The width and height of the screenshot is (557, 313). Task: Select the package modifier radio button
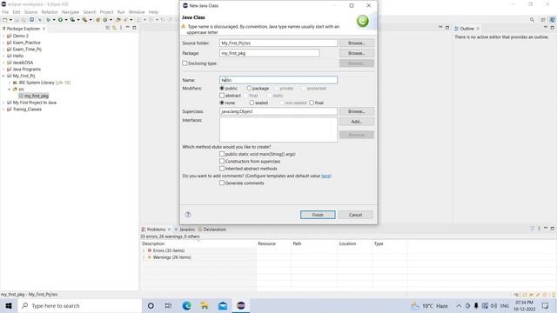pos(249,88)
